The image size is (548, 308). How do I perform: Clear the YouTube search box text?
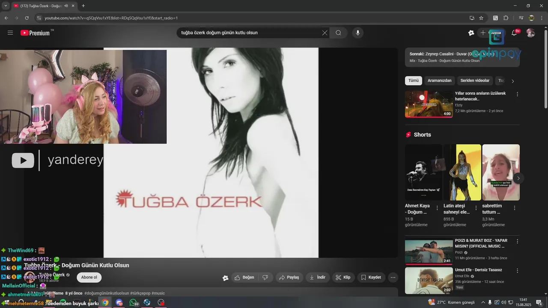pyautogui.click(x=325, y=33)
